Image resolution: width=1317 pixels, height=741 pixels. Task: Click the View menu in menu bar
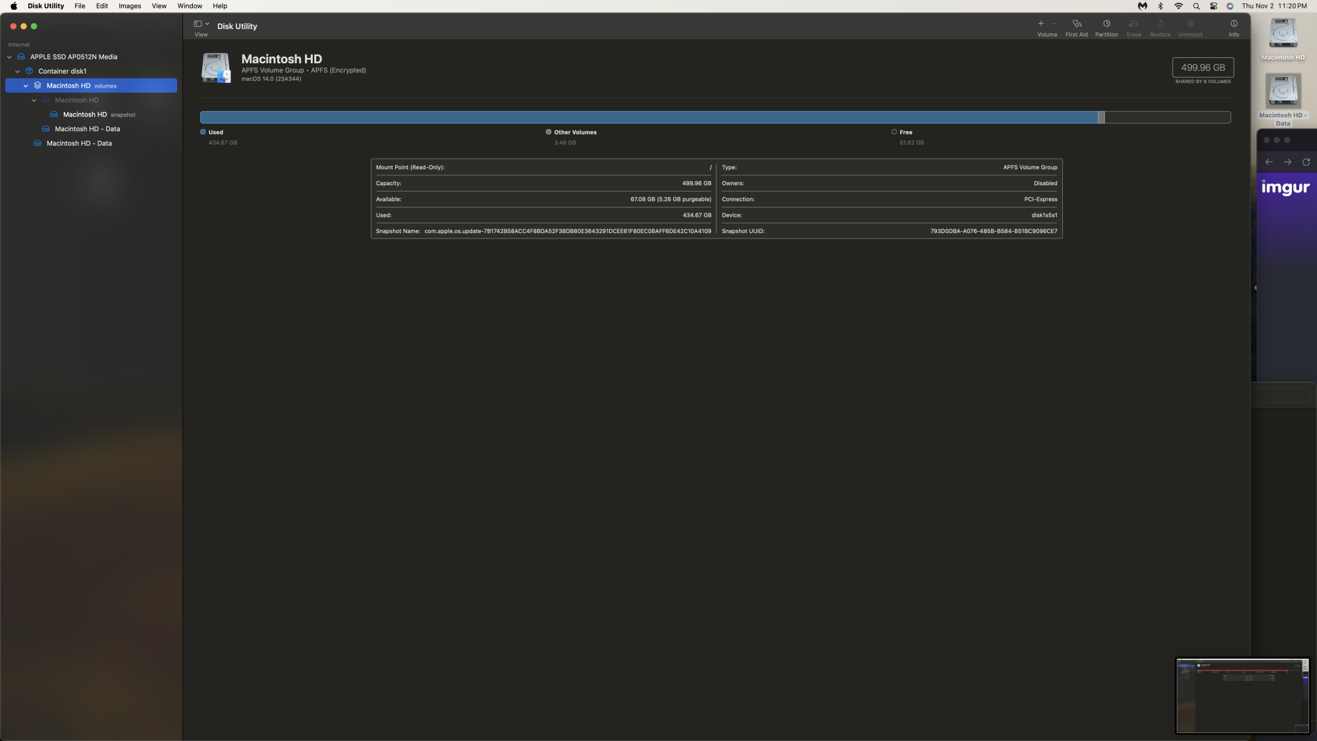[x=158, y=5]
